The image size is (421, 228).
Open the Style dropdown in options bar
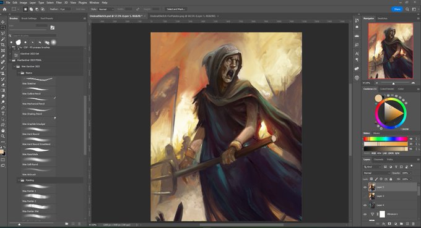(x=106, y=9)
